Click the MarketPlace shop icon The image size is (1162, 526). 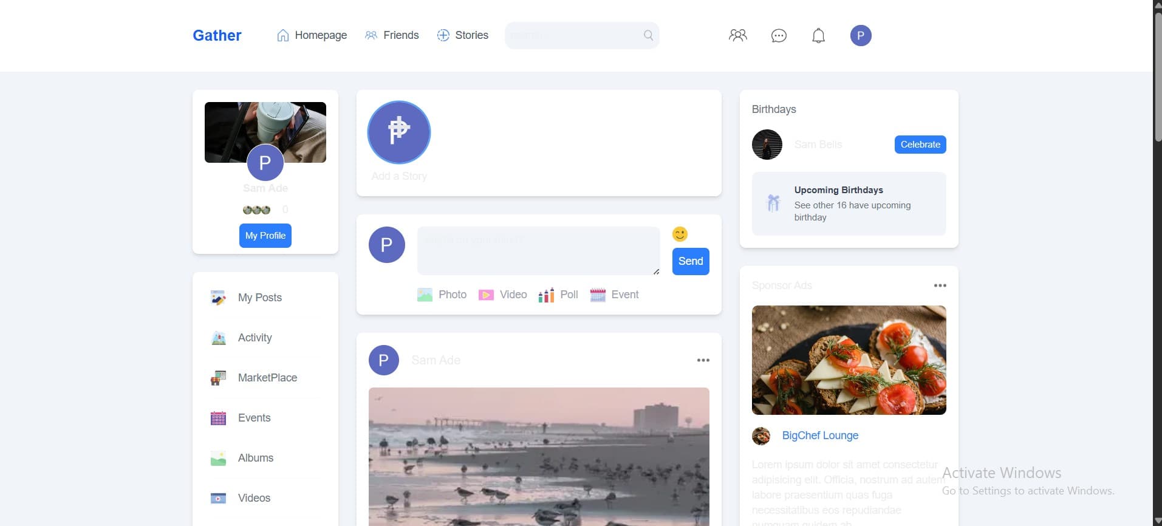(x=218, y=378)
